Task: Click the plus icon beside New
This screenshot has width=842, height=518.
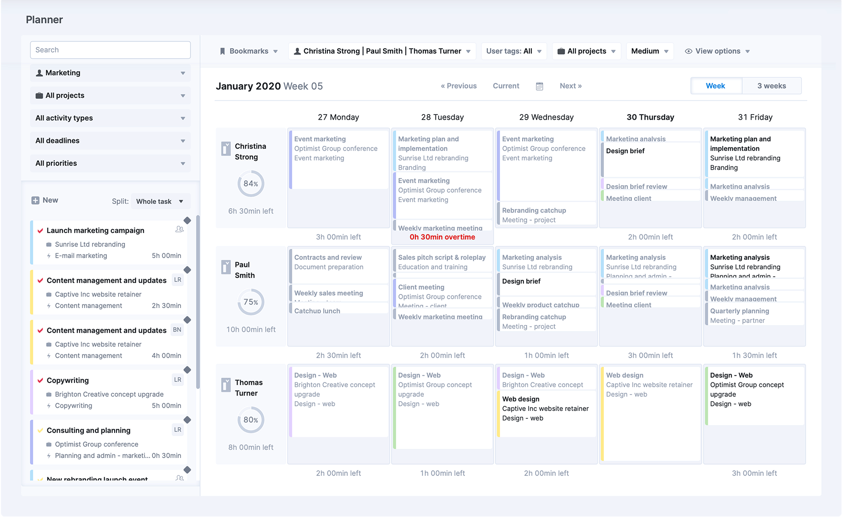Action: click(35, 200)
